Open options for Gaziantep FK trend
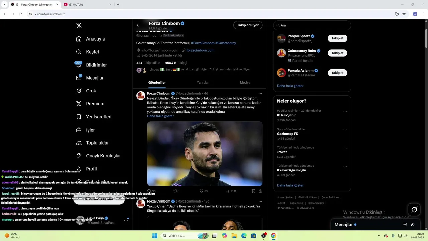The width and height of the screenshot is (428, 241). 345,130
